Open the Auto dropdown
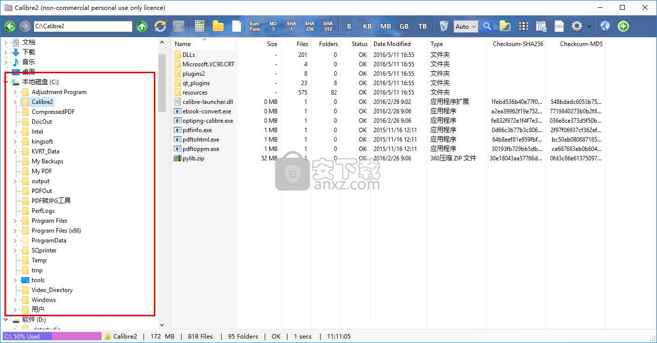Image resolution: width=657 pixels, height=343 pixels. point(466,26)
